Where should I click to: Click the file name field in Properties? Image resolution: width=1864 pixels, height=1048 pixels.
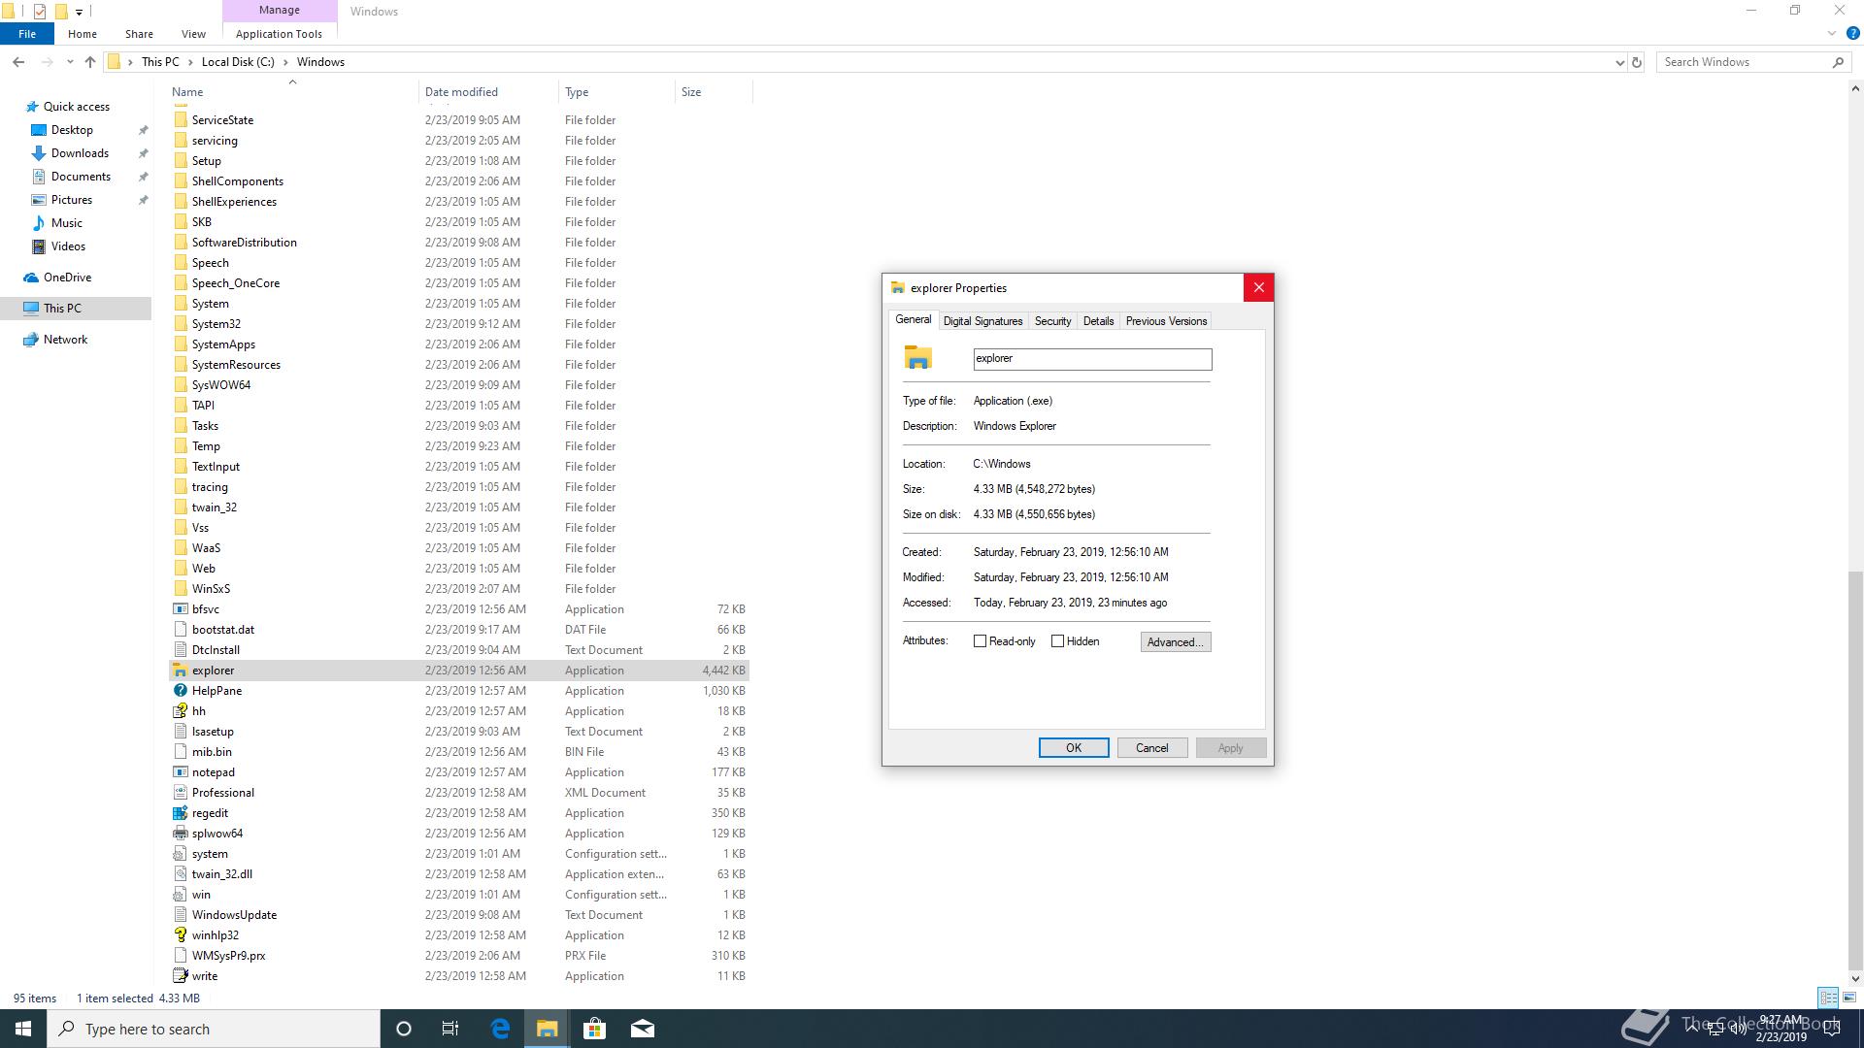[x=1092, y=359]
